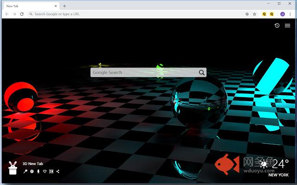
Task: Reload the page with the refresh button
Action: point(22,14)
